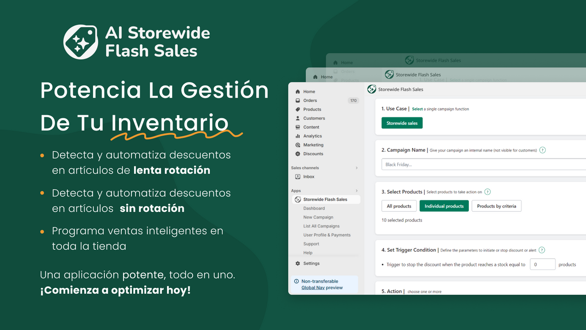Click the Home icon in middle background window

tap(315, 77)
